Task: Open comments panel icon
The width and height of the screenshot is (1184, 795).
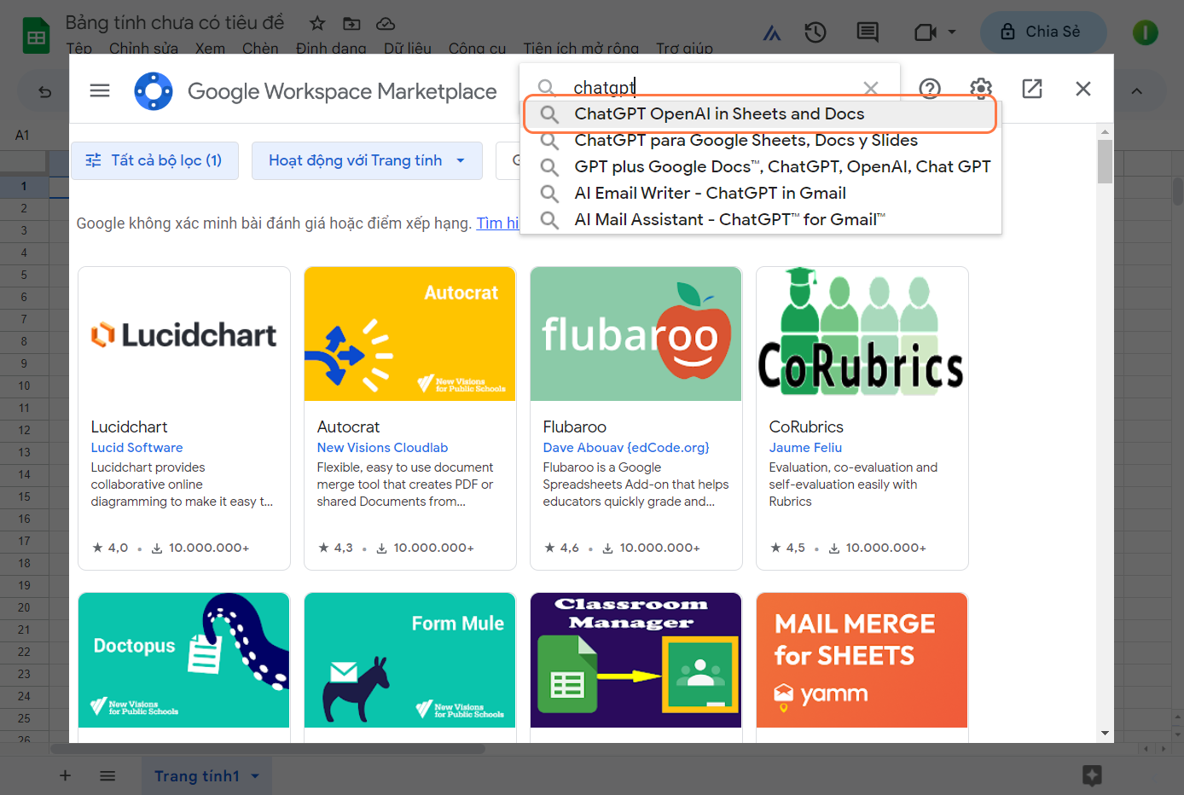Action: [868, 32]
